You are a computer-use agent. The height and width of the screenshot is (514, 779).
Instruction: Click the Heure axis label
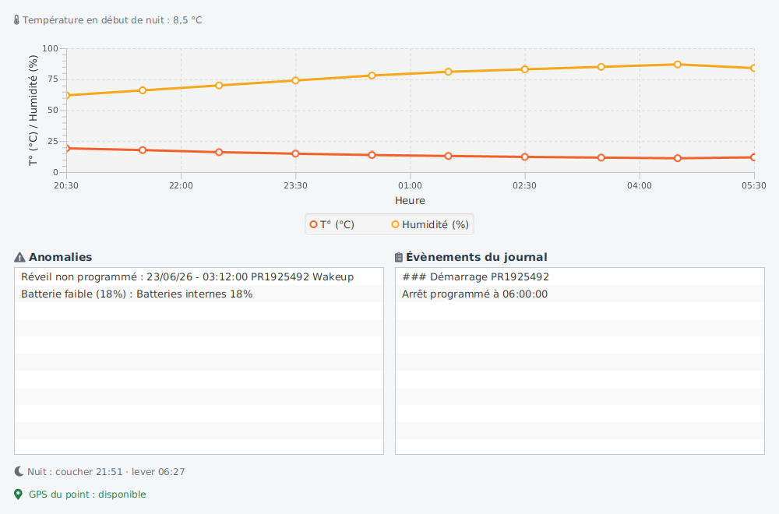pos(410,201)
